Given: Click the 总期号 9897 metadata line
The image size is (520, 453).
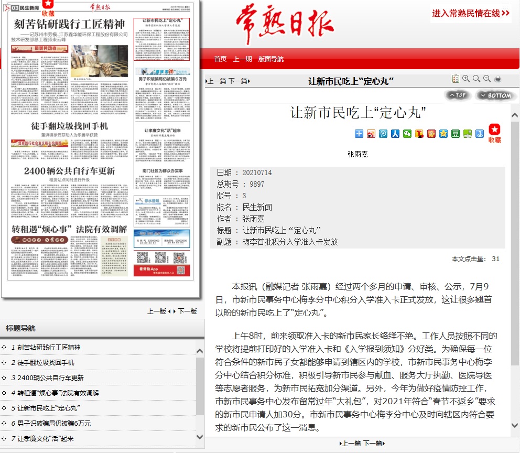Looking at the screenshot, I should tap(241, 184).
